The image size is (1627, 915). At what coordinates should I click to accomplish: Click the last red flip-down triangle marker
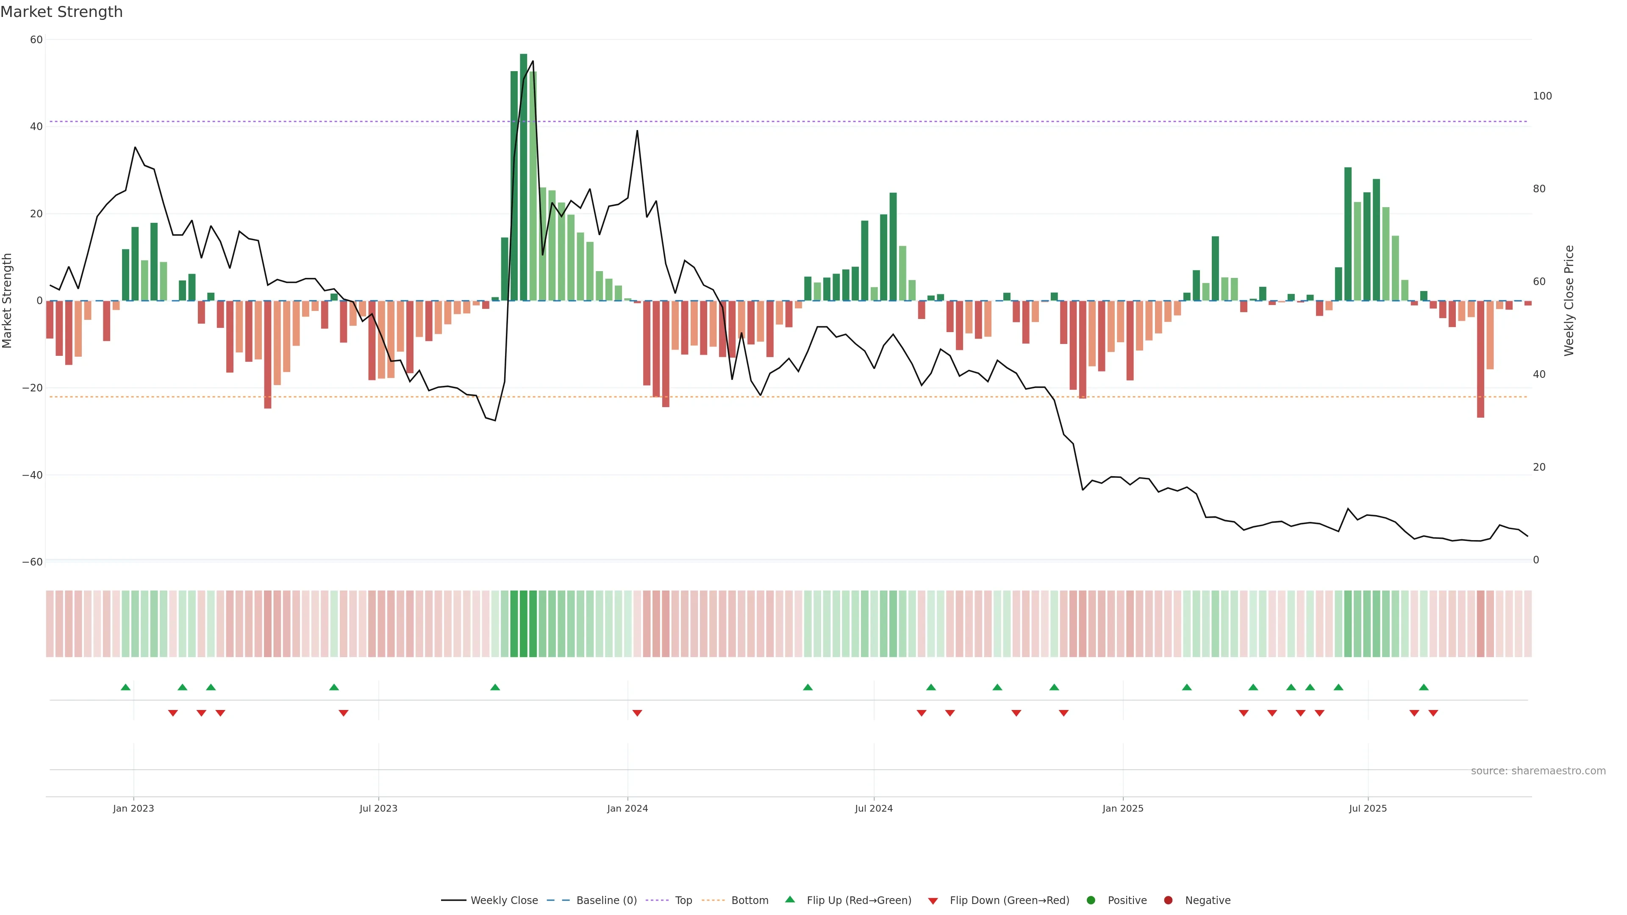tap(1433, 713)
